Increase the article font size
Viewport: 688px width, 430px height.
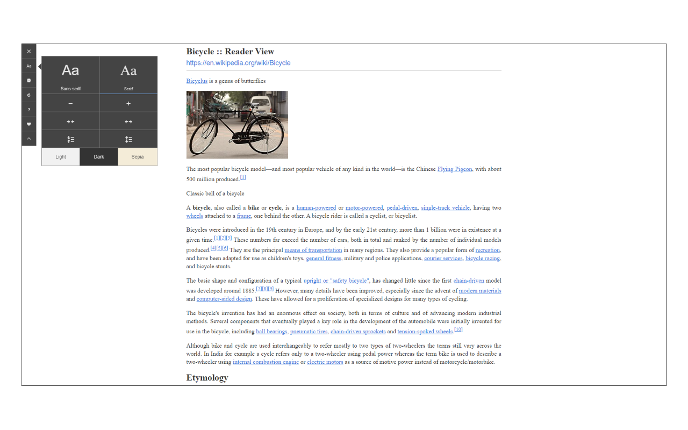click(128, 102)
